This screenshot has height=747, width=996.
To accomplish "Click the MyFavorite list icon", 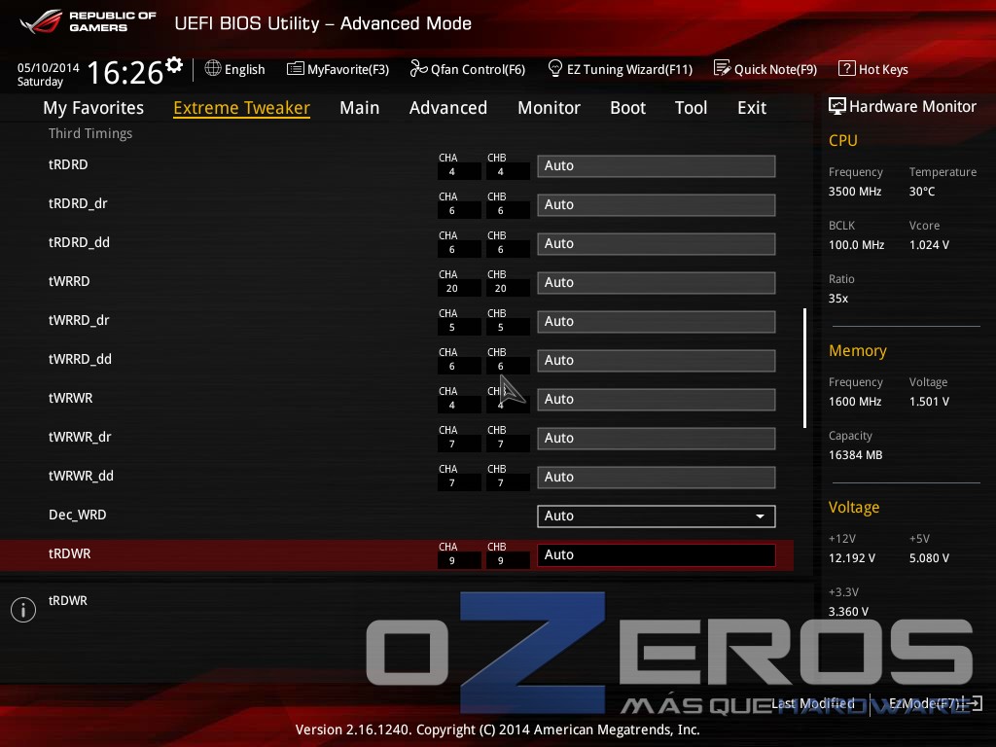I will [296, 69].
